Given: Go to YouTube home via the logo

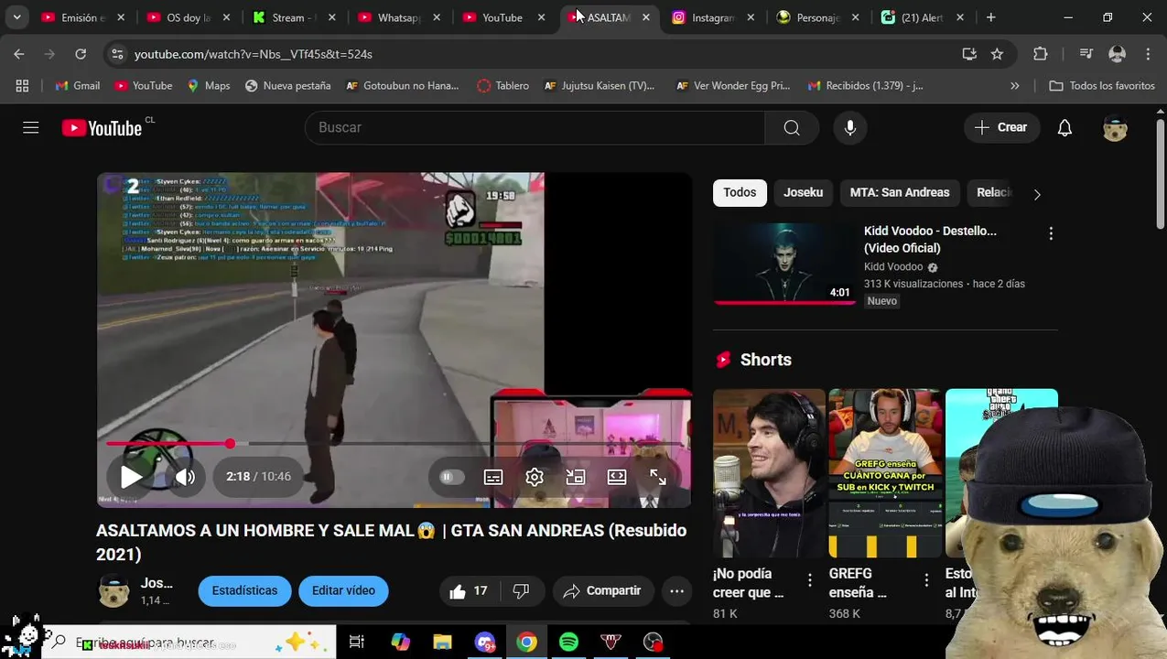Looking at the screenshot, I should [x=102, y=128].
